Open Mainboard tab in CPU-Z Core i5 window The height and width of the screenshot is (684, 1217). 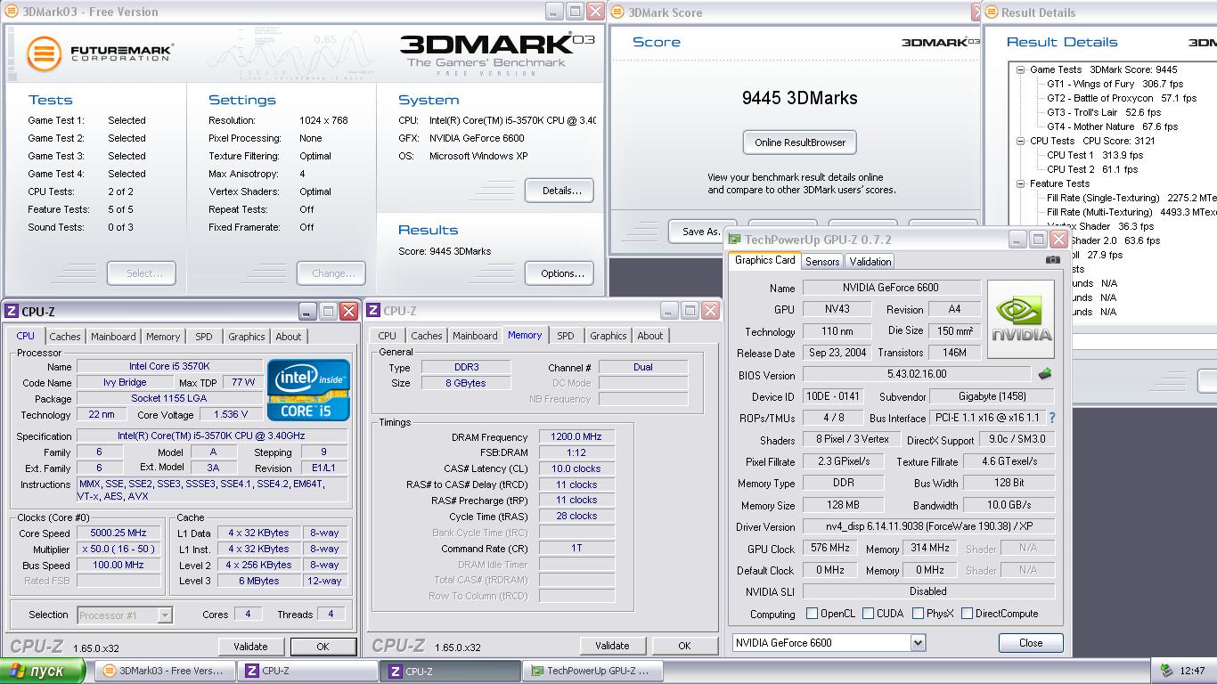(113, 337)
